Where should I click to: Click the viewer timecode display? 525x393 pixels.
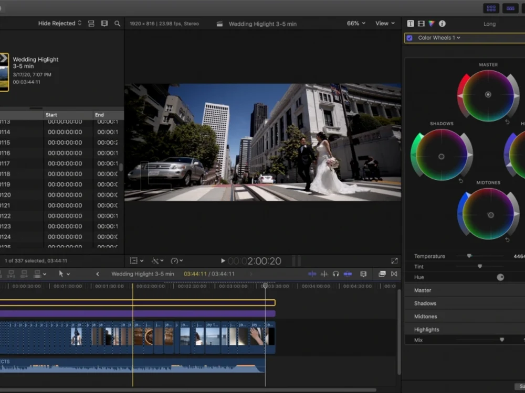(255, 261)
